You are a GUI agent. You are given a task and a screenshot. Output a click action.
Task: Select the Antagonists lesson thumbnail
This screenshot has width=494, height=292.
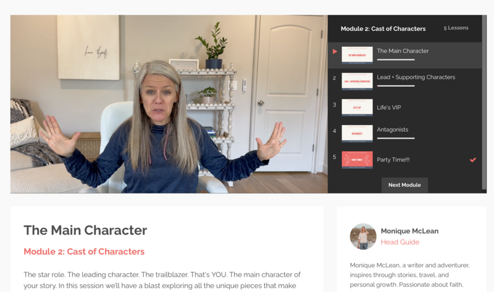coord(357,134)
